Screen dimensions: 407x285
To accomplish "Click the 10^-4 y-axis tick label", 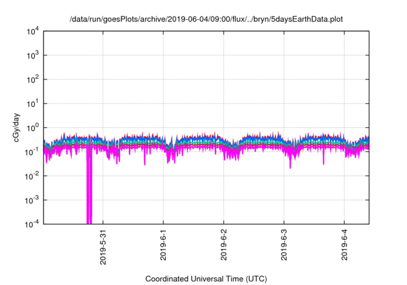I will pyautogui.click(x=32, y=224).
